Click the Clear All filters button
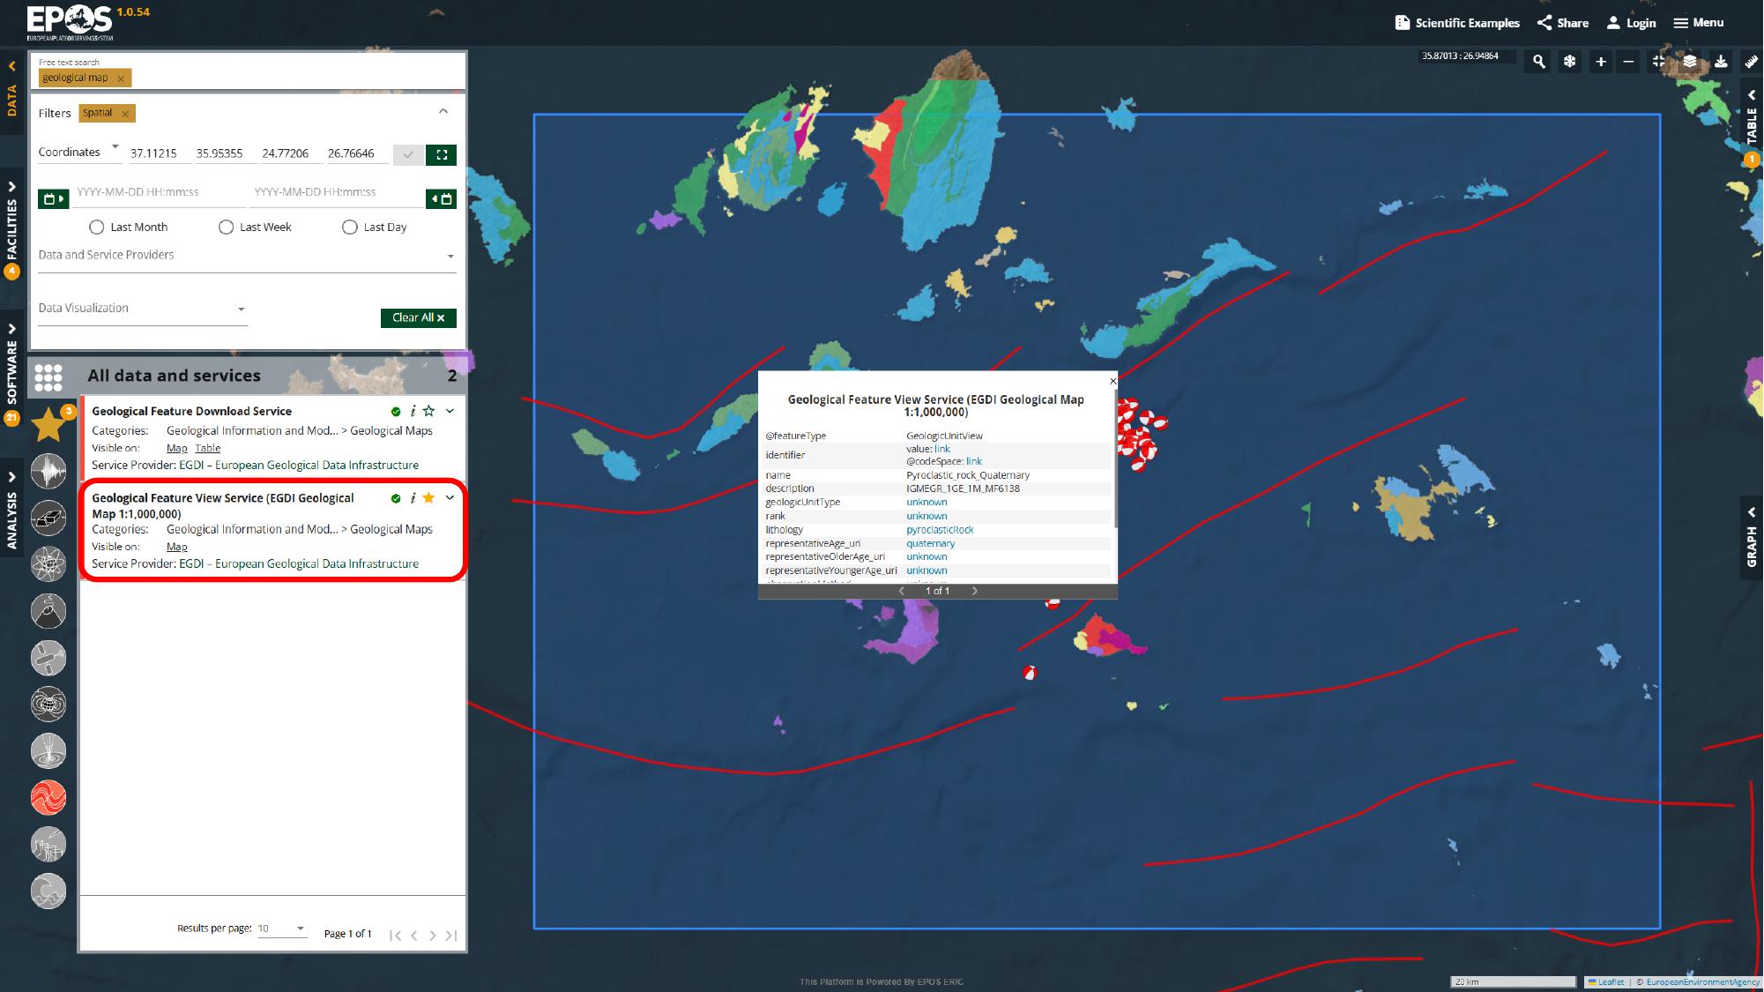Viewport: 1764px width, 992px height. tap(418, 317)
